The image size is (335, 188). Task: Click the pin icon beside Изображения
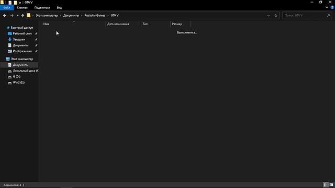[x=36, y=51]
